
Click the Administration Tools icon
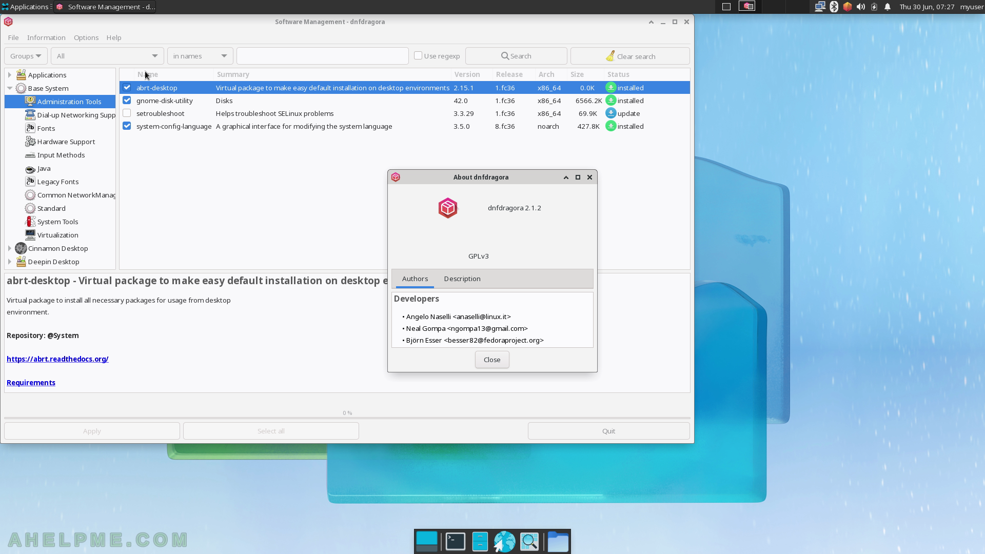[30, 102]
